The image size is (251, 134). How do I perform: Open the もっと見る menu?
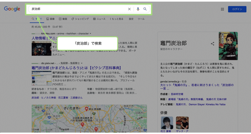(116, 19)
